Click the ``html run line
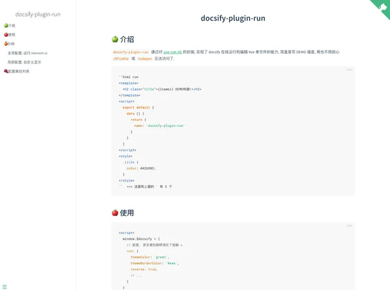The height and width of the screenshot is (290, 390). click(129, 77)
